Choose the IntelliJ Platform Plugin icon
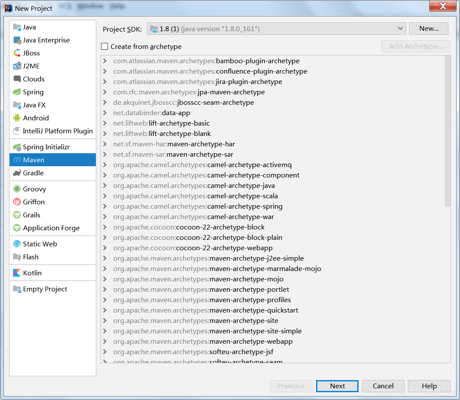 point(17,131)
